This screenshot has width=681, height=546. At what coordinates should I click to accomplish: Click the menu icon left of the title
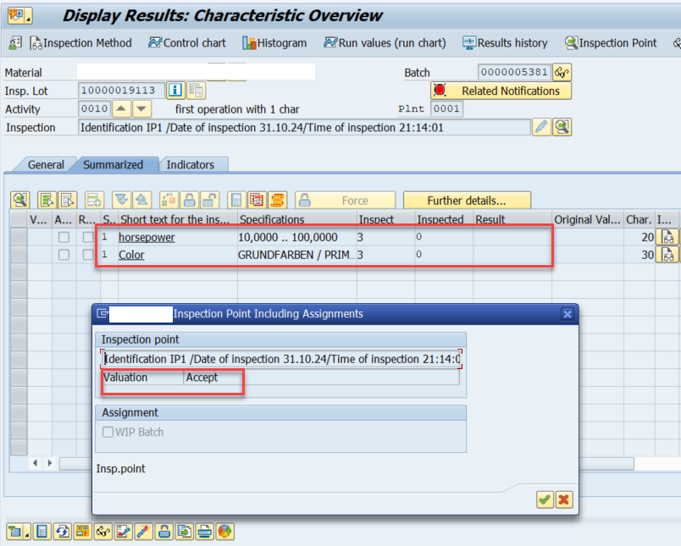(20, 15)
